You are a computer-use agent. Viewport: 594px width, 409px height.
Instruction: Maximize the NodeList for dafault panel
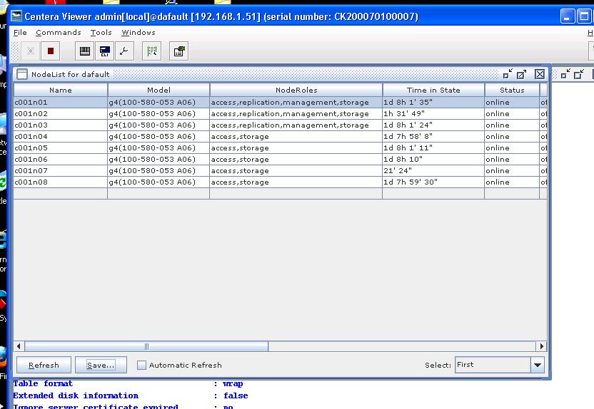[x=522, y=74]
